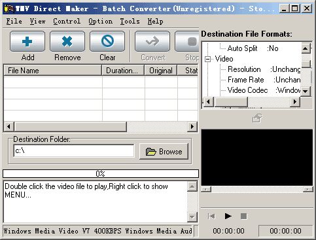Click the Add files plus icon
Image resolution: width=316 pixels, height=240 pixels.
click(27, 41)
